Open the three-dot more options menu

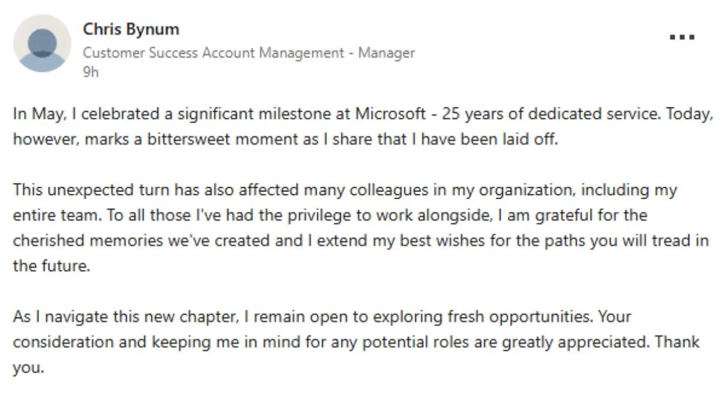coord(682,37)
